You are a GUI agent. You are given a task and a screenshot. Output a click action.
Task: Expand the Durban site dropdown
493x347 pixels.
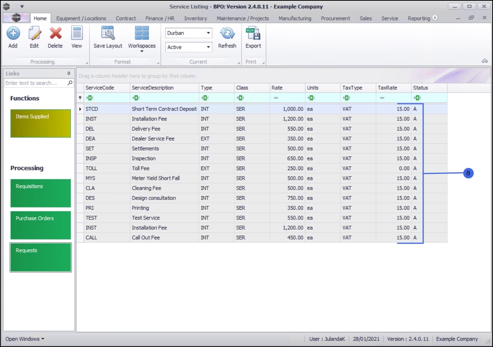coord(208,33)
